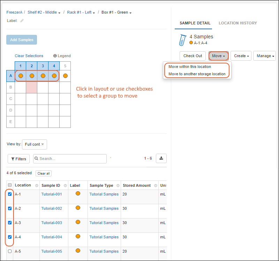279x261 pixels.
Task: Open the Location column header menu icon
Action: 35,185
